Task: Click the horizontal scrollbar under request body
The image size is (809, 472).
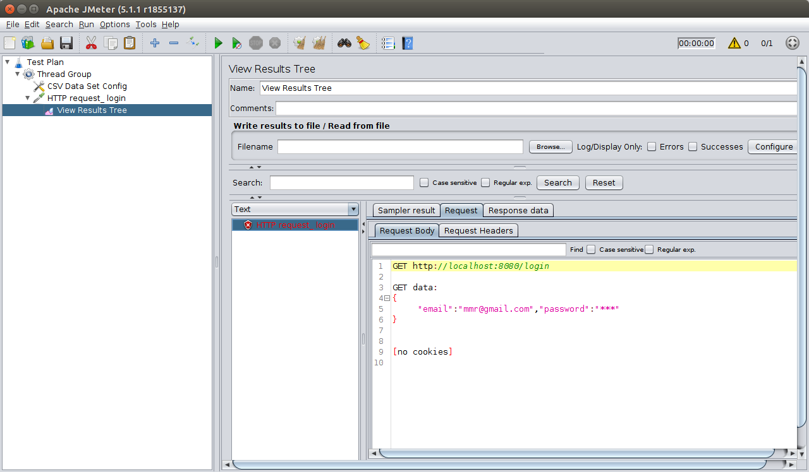Action: pos(576,453)
